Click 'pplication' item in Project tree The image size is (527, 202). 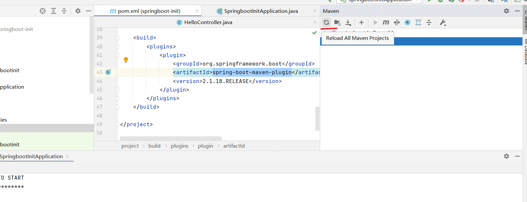pos(12,87)
